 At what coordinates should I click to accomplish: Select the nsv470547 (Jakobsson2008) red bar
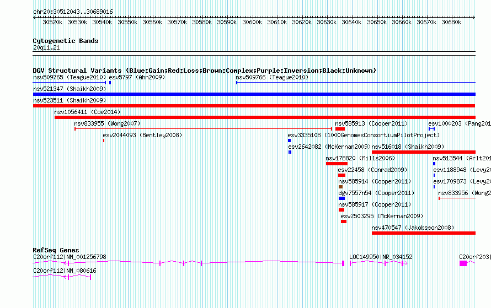point(424,233)
